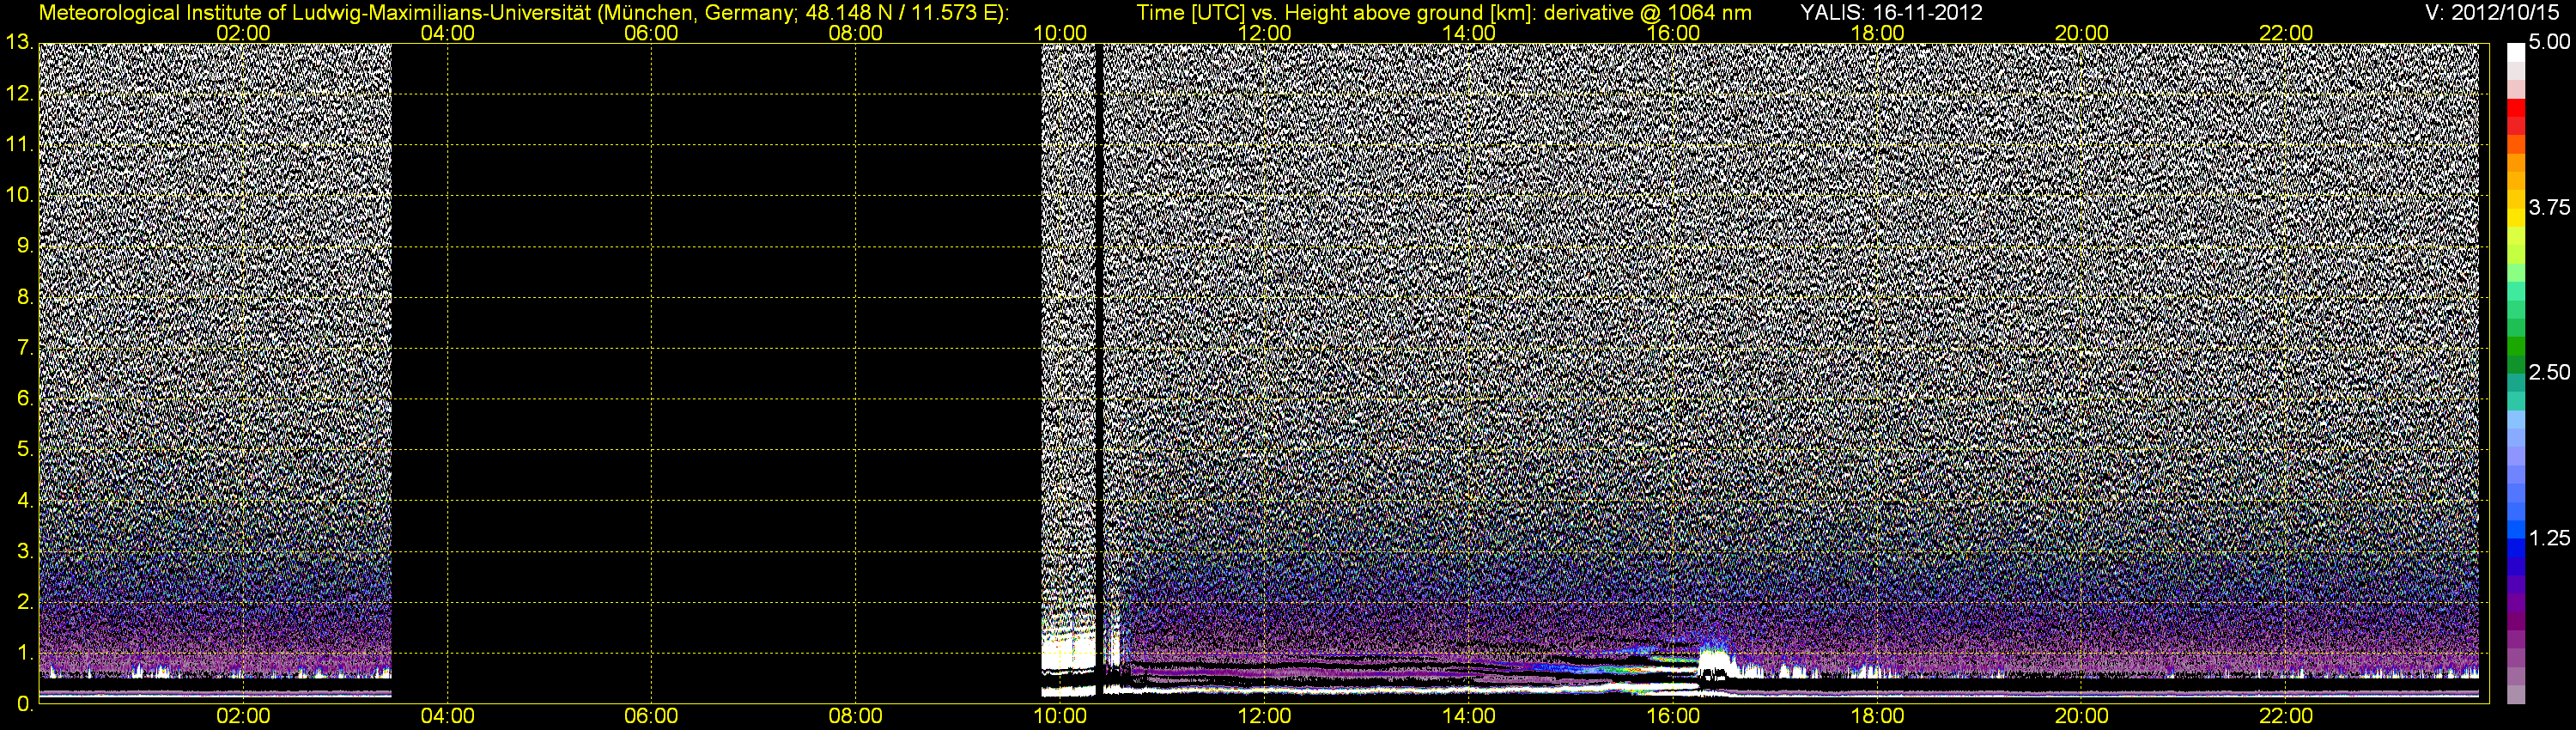Click the 13 km height label on the left axis
The image size is (2576, 730).
18,42
